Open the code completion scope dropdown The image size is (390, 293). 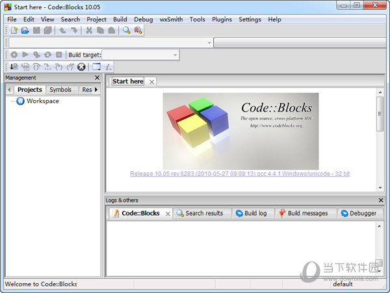click(111, 43)
